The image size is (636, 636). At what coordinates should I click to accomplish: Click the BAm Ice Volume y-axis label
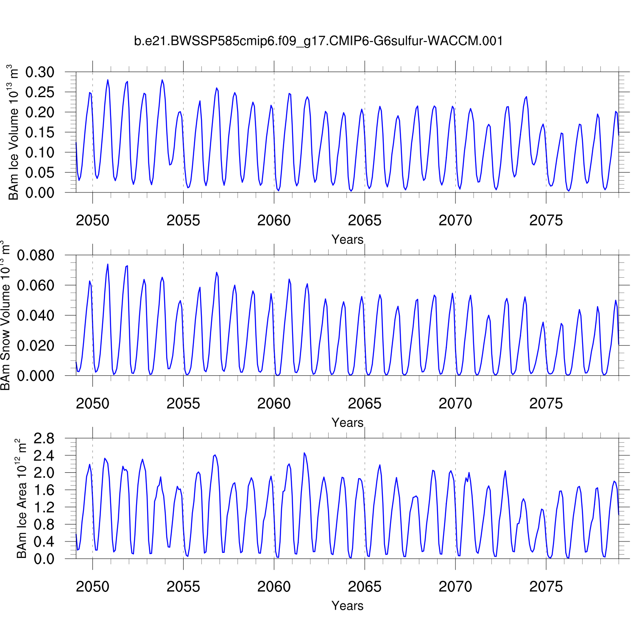13,132
